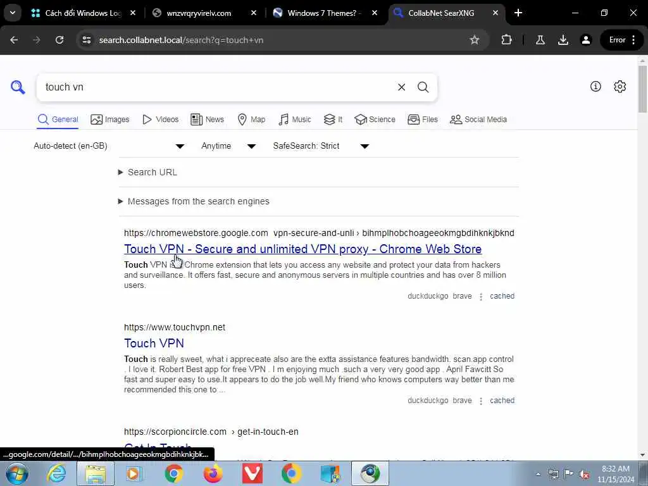This screenshot has height=486, width=648.
Task: Bookmark this page with the star
Action: pyautogui.click(x=475, y=40)
